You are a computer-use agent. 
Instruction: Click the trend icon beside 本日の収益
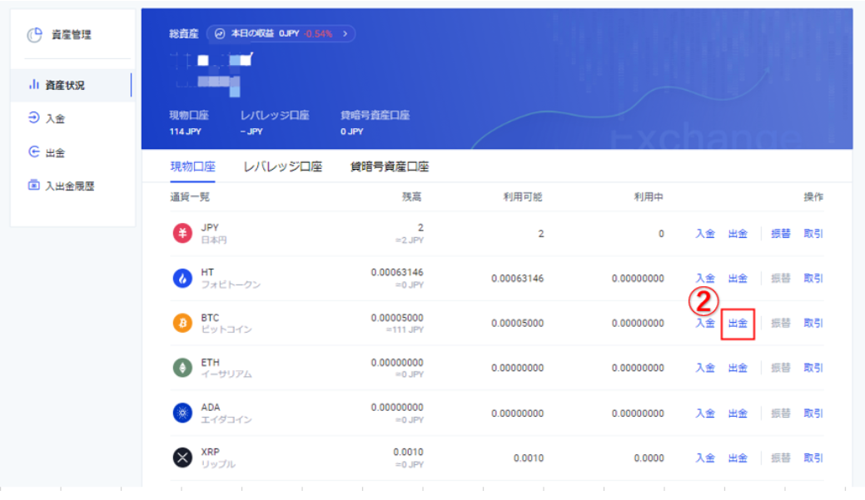[220, 33]
